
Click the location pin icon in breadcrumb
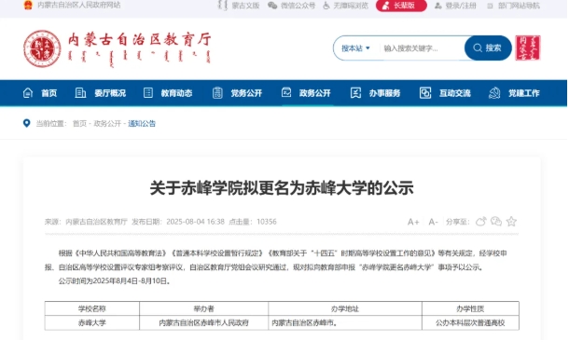pyautogui.click(x=26, y=123)
